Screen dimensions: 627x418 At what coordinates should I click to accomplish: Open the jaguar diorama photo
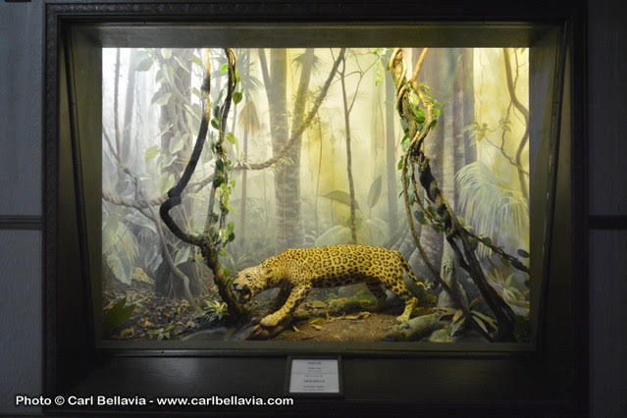click(x=314, y=209)
